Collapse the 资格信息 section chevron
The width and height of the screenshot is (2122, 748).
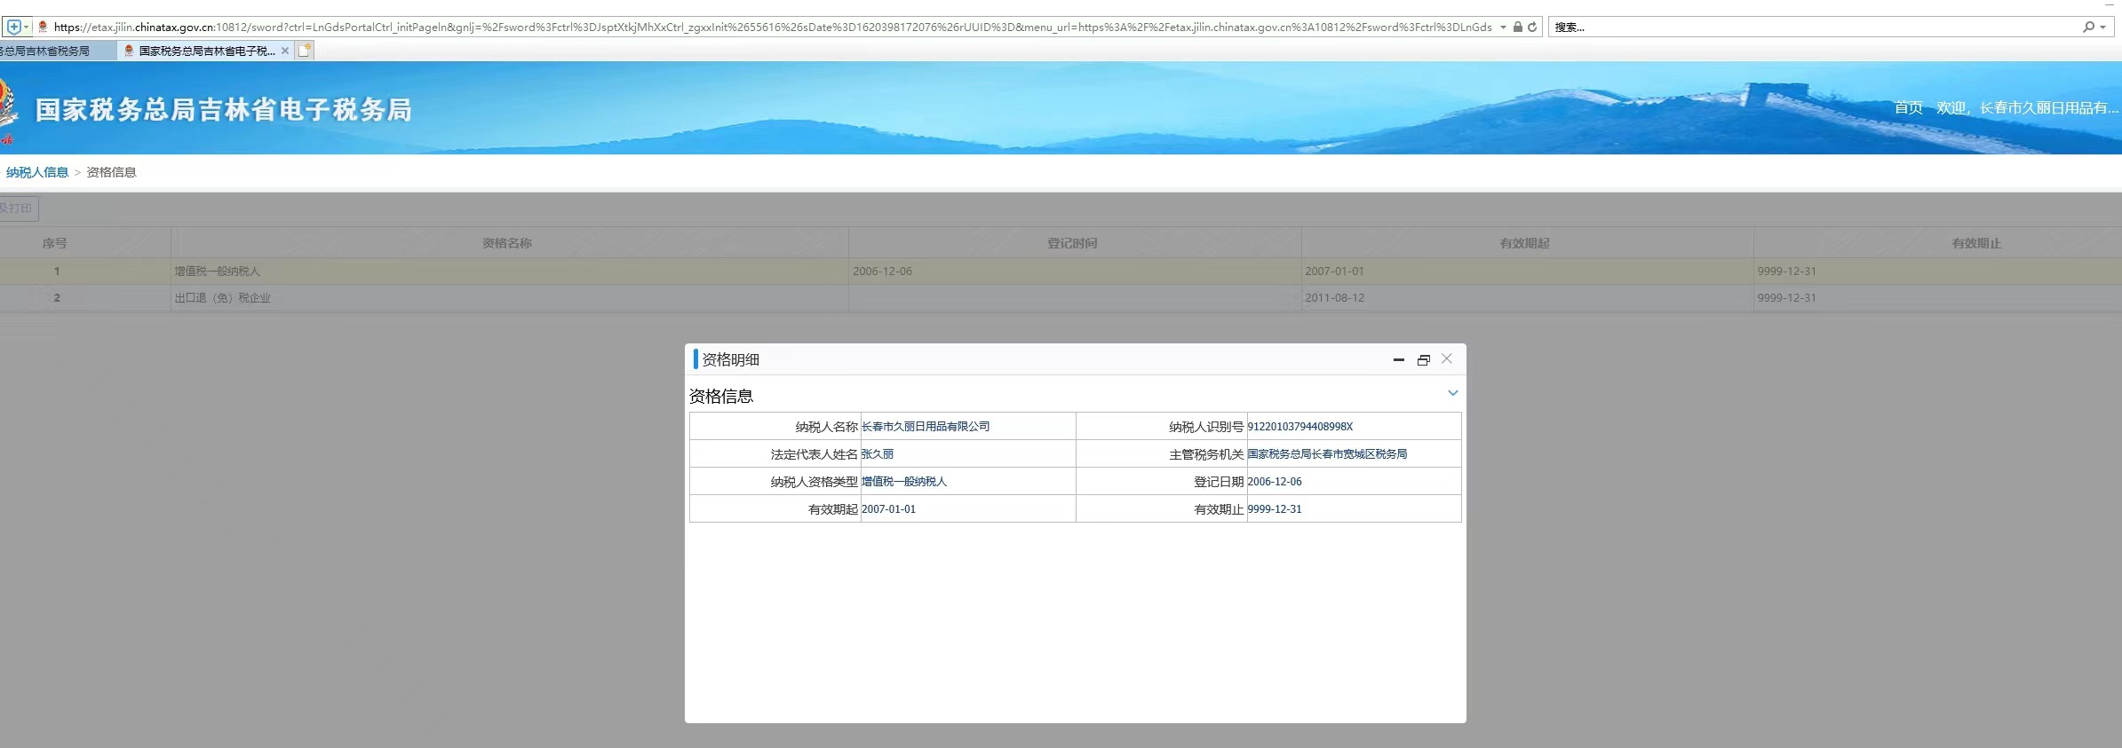coord(1453,393)
